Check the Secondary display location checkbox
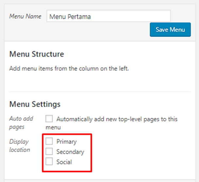 [x=49, y=152]
